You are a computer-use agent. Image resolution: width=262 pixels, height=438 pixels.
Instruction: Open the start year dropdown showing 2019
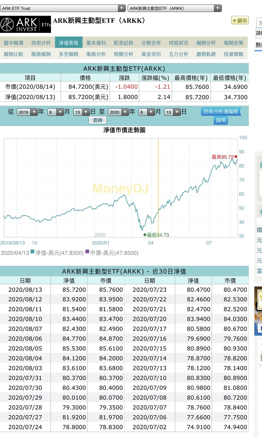point(27,112)
